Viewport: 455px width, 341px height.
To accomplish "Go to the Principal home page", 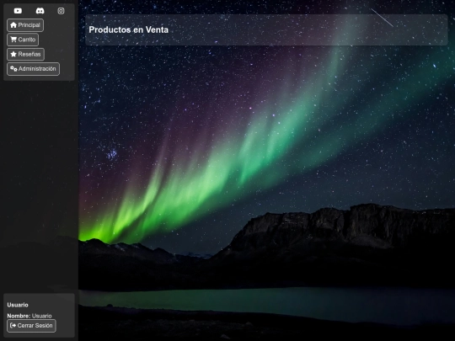I will (x=25, y=25).
